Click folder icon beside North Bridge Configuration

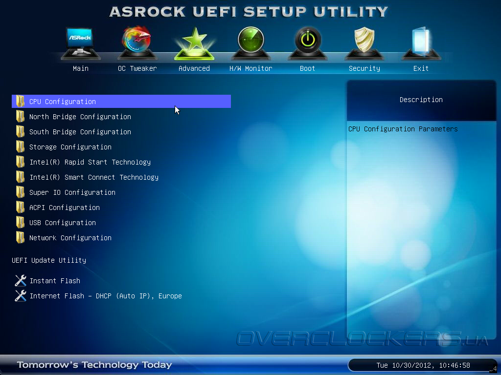pos(20,117)
